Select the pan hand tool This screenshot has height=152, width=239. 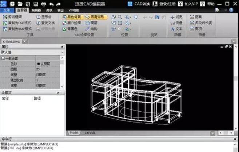(x=136, y=17)
